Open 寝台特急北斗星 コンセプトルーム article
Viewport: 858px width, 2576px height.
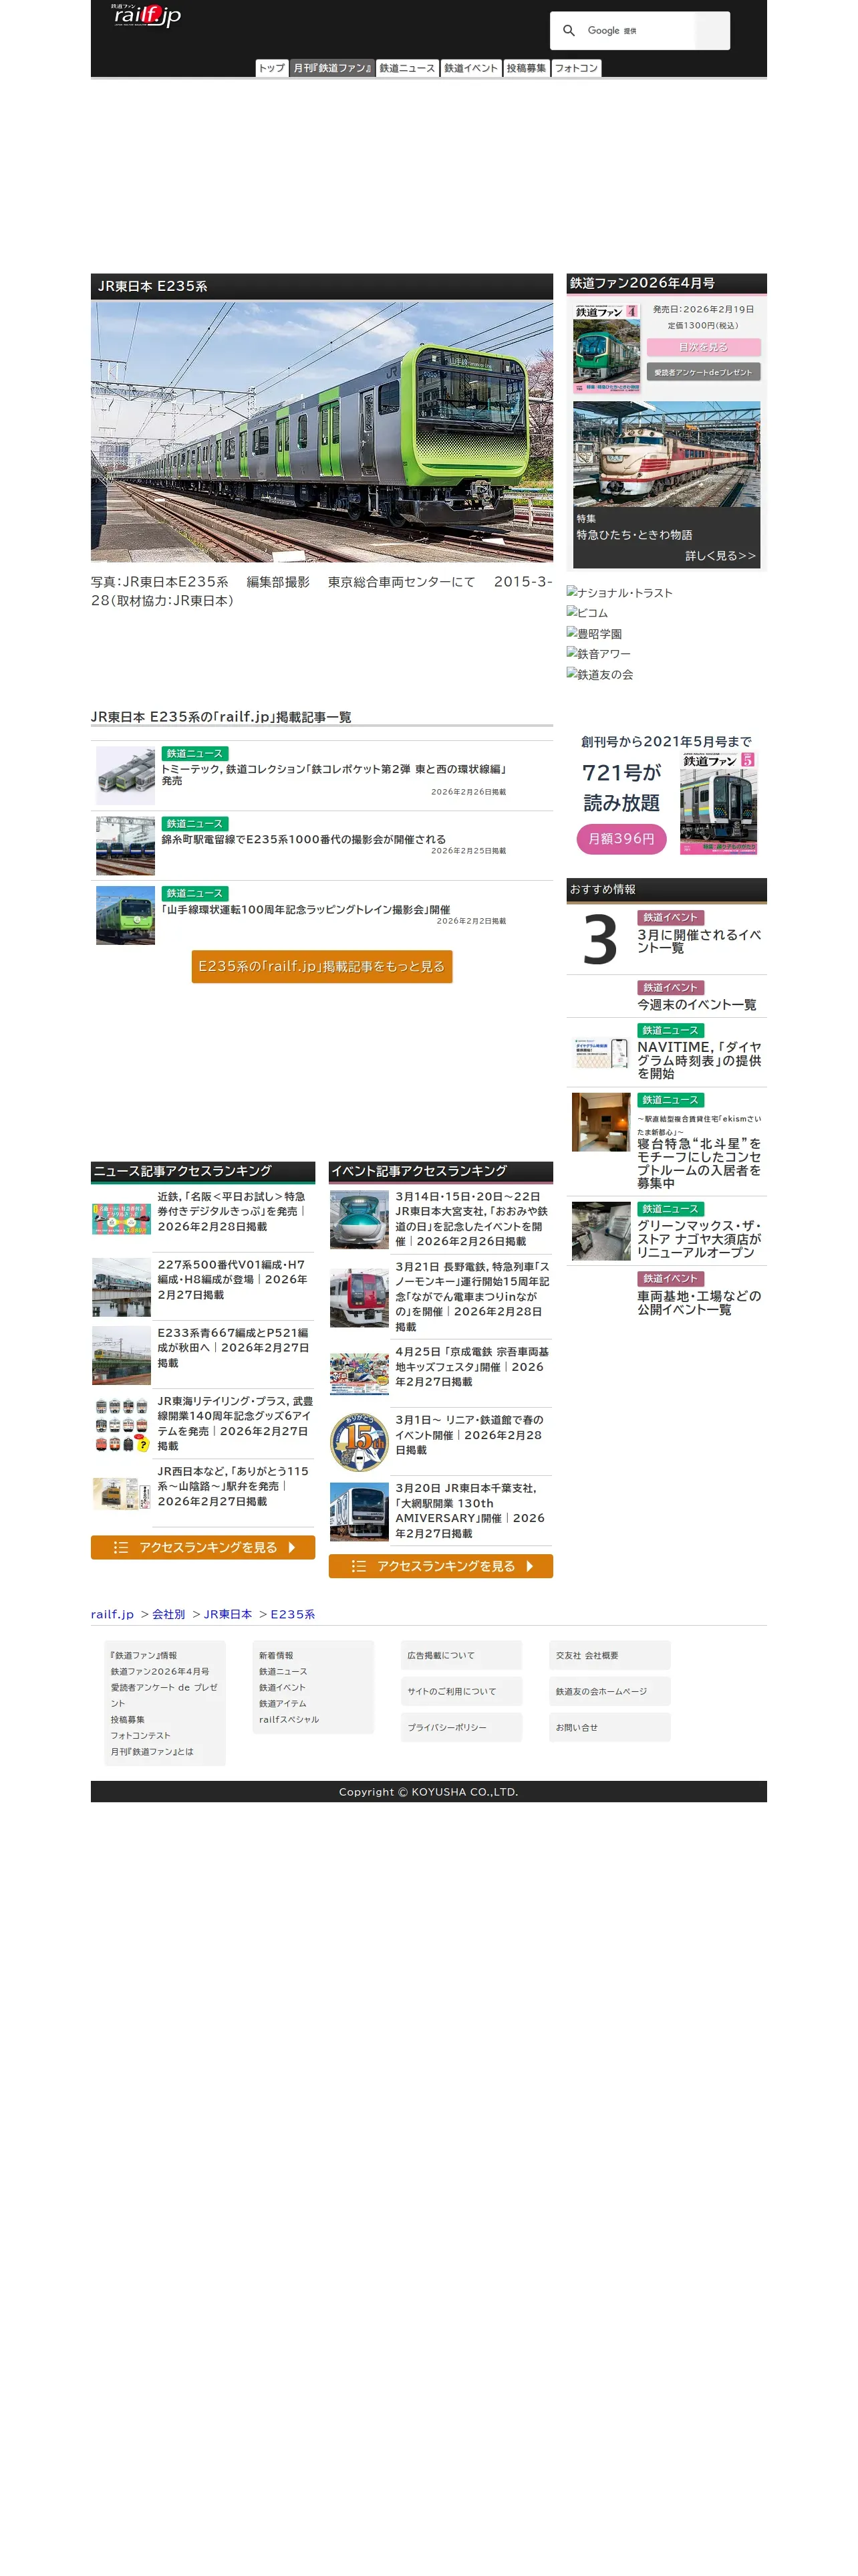(699, 1163)
